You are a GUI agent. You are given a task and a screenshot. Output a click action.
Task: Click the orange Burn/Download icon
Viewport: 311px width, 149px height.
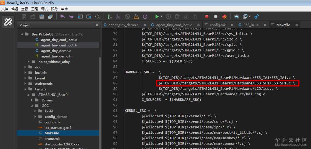[x=136, y=17]
